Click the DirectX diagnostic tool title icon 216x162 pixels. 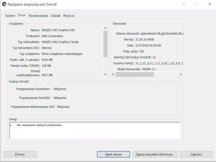coord(4,4)
